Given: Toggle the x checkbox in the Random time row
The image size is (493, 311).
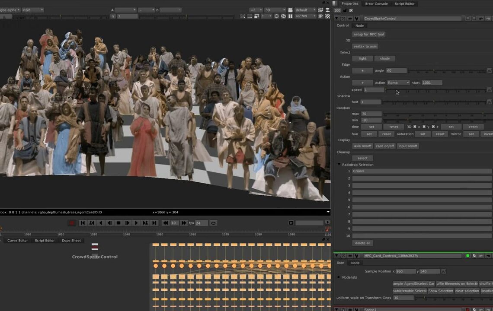Looking at the screenshot, I should [x=415, y=127].
